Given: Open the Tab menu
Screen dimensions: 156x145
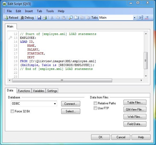Looking at the screenshot, I should [x=39, y=11].
